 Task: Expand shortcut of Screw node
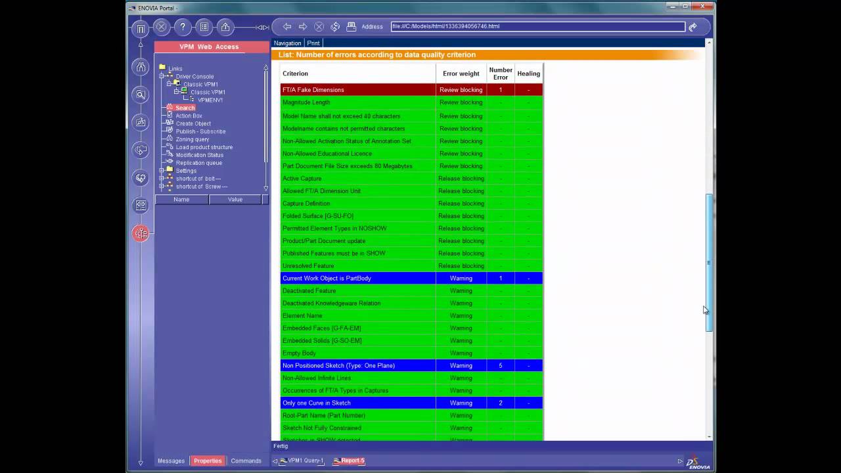[162, 186]
